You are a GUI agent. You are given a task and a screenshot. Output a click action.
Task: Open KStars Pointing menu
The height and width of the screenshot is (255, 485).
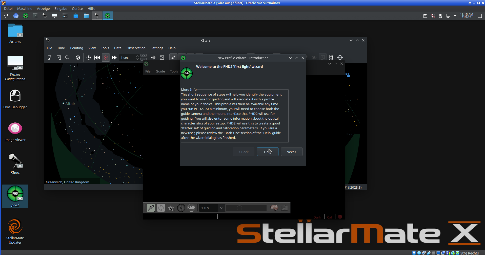(x=76, y=48)
